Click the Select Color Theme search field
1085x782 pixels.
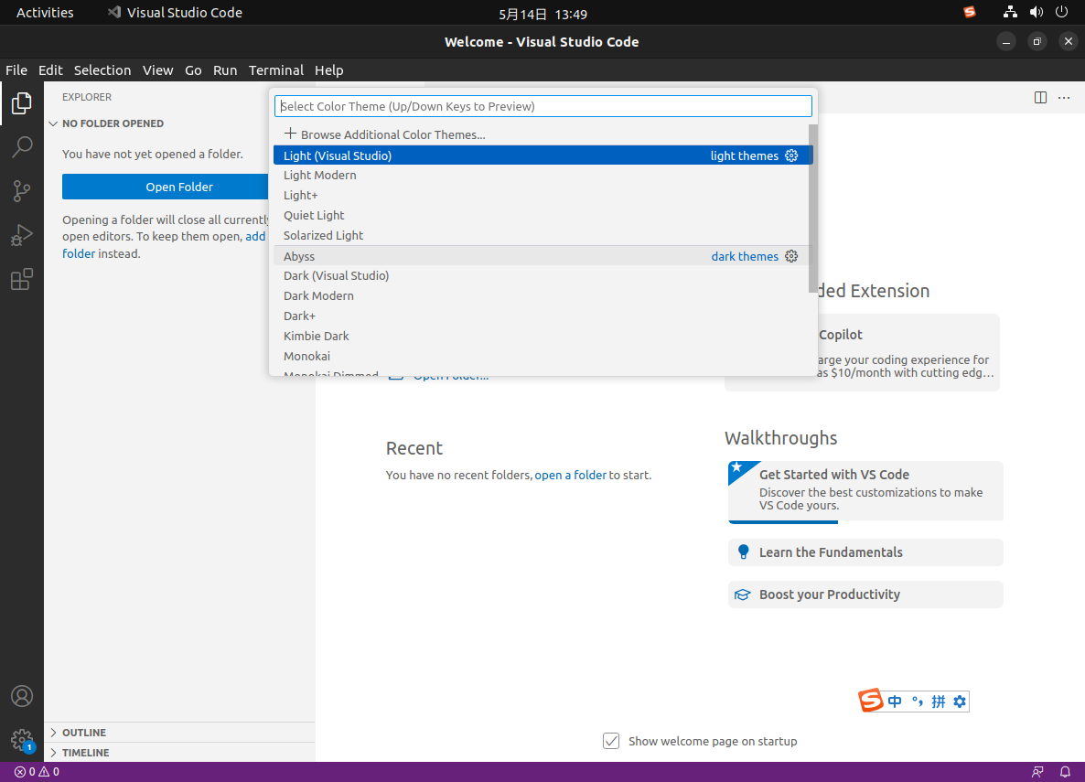pos(543,106)
